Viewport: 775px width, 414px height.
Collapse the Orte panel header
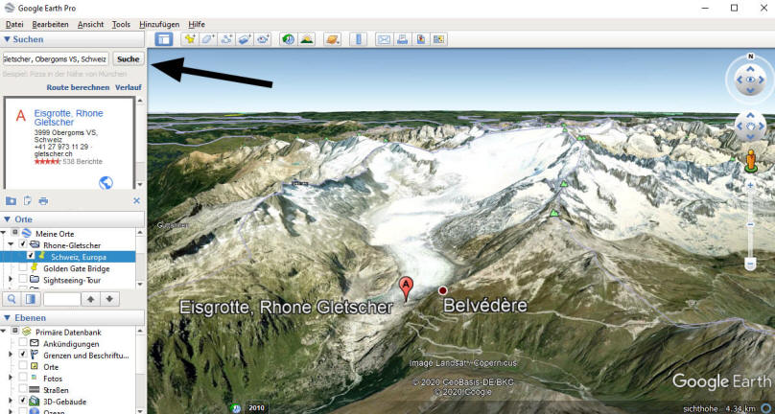tap(72, 219)
